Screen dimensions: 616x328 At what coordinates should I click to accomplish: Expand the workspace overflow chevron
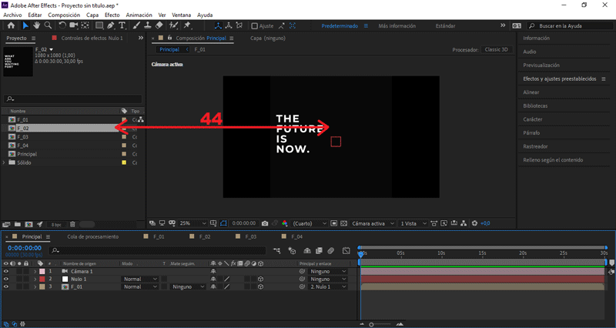tap(503, 25)
